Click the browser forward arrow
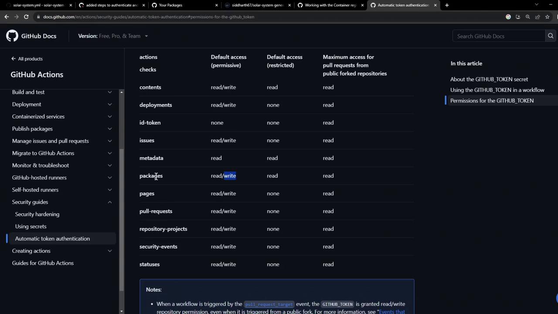This screenshot has height=314, width=558. pyautogui.click(x=17, y=17)
